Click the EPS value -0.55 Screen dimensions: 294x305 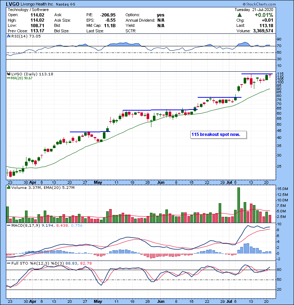pyautogui.click(x=110, y=20)
